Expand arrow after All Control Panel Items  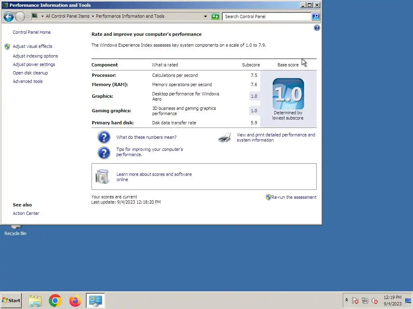point(93,16)
